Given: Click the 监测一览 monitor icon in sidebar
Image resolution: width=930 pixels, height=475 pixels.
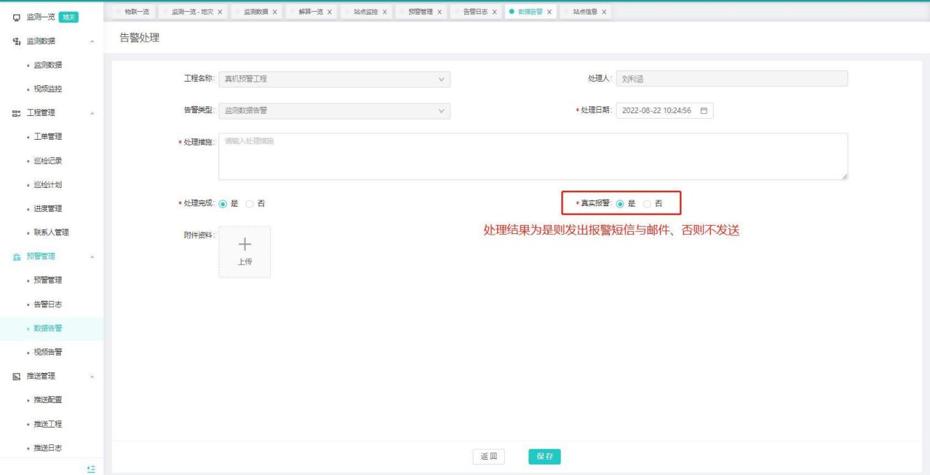Looking at the screenshot, I should click(x=16, y=17).
